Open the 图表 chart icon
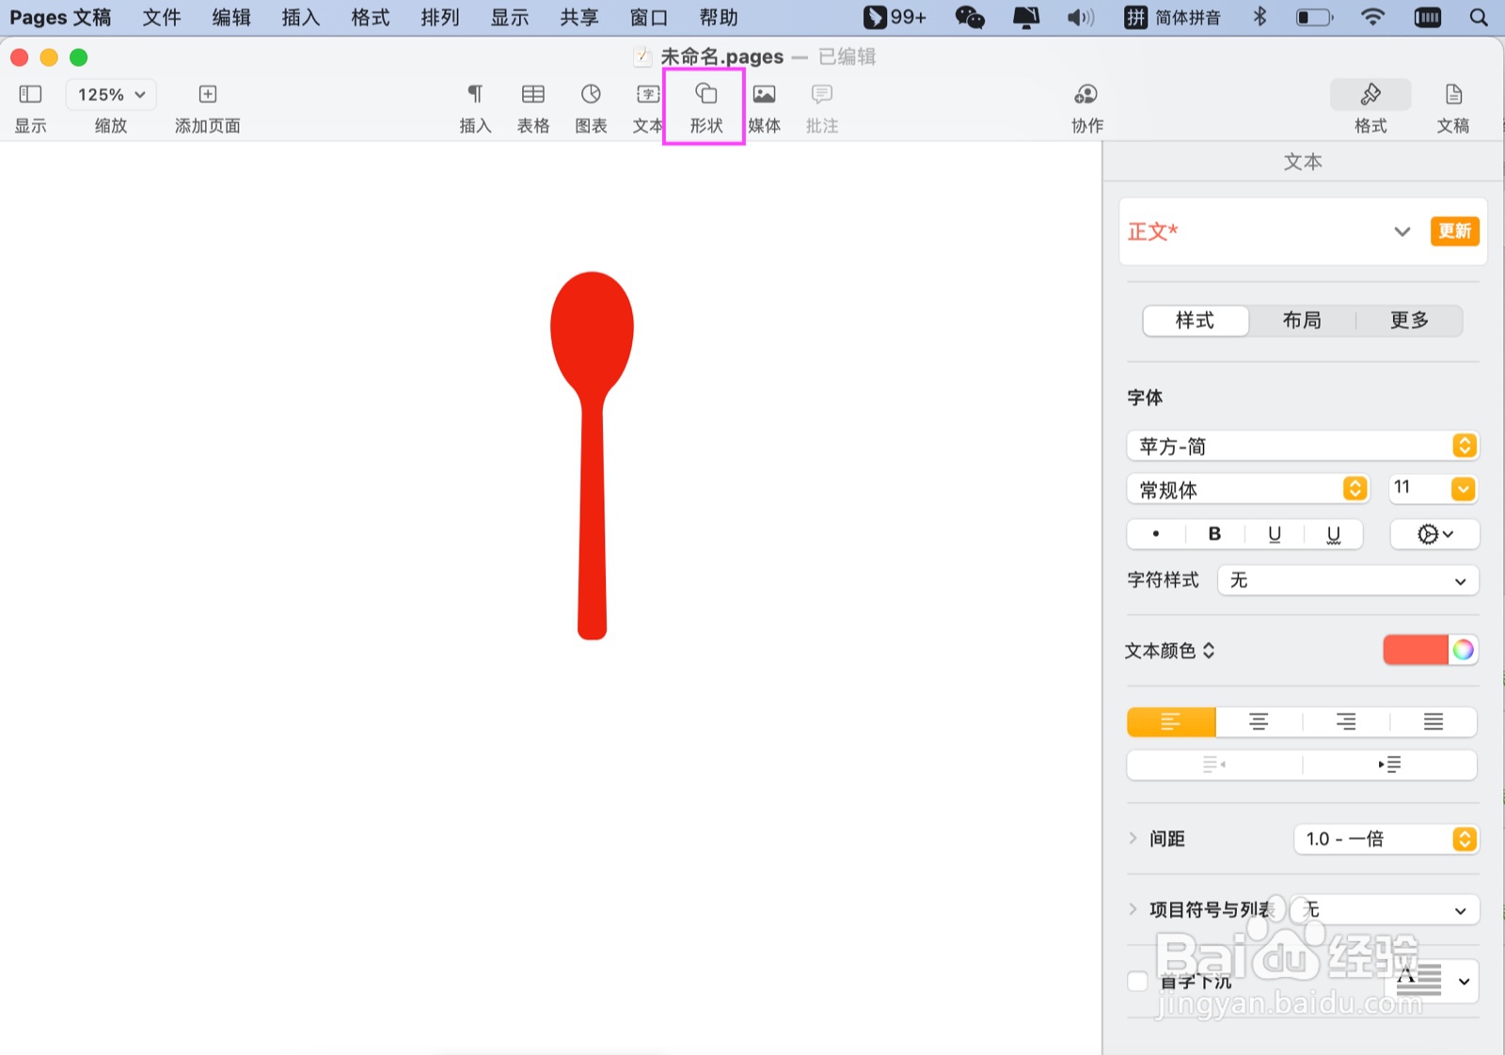The height and width of the screenshot is (1055, 1505). coord(591,94)
